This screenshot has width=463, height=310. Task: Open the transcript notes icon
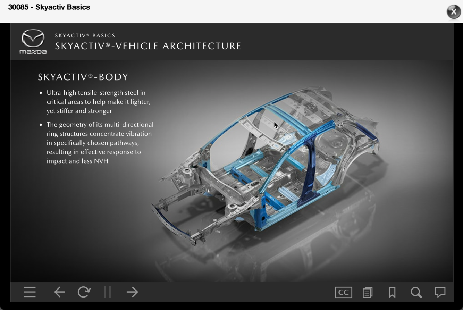[368, 292]
